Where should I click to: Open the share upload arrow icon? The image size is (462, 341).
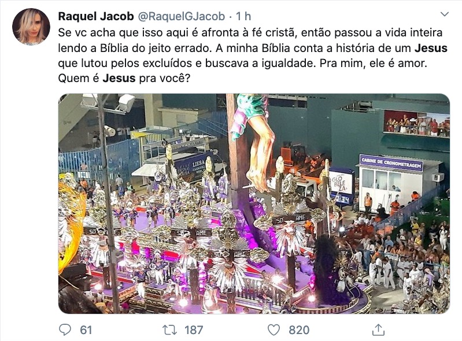click(378, 329)
